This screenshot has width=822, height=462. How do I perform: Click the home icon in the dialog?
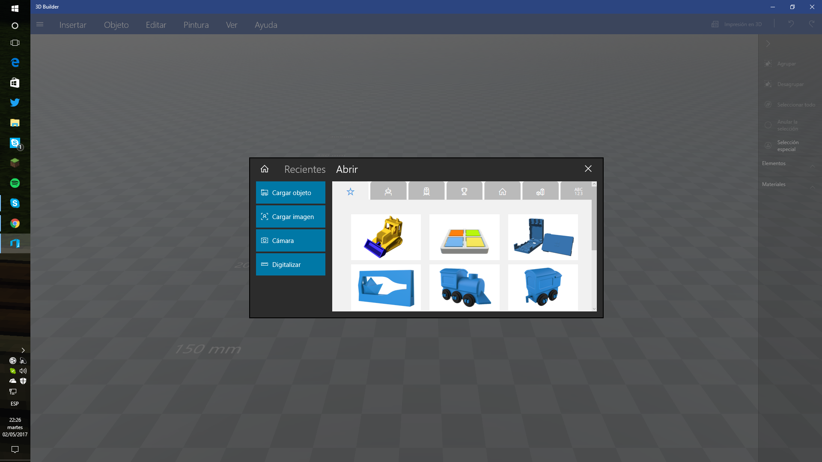265,169
